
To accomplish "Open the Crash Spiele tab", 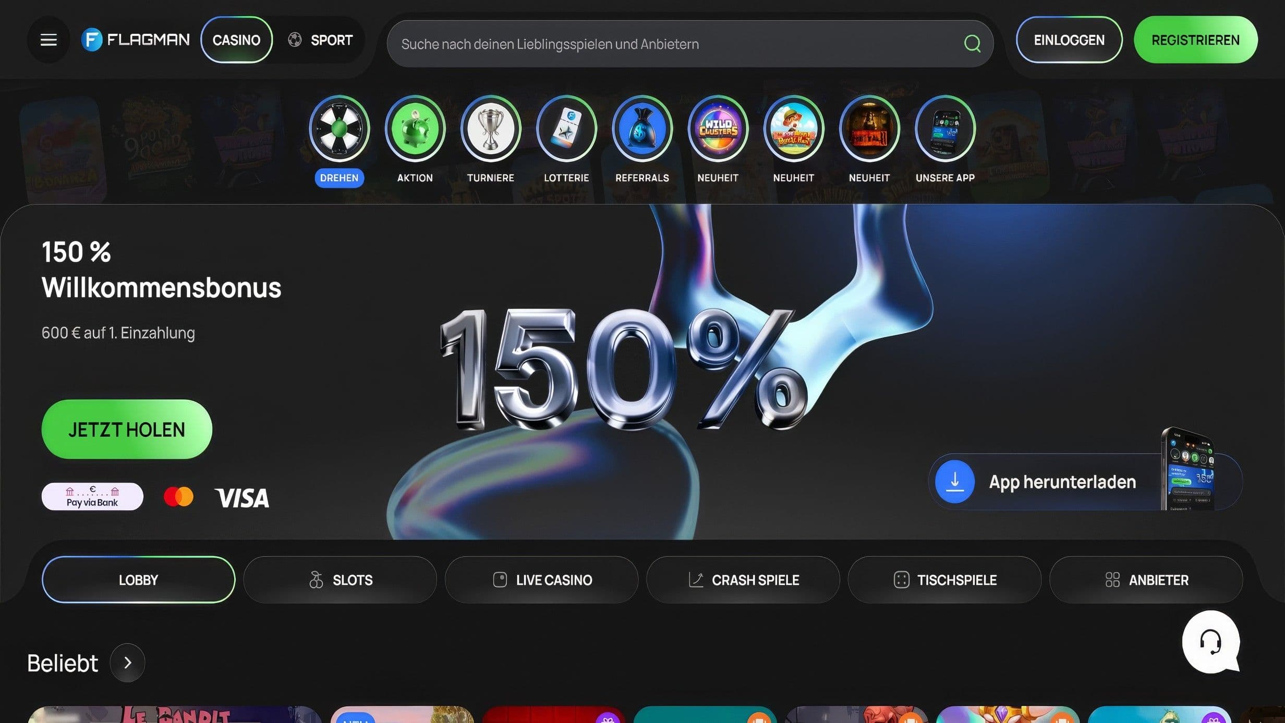I will (x=743, y=580).
